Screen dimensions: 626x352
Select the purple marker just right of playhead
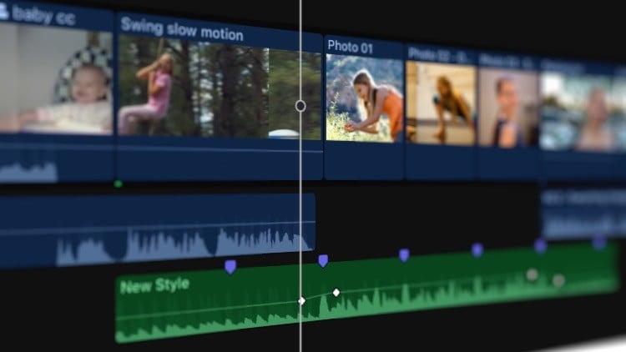tap(323, 261)
